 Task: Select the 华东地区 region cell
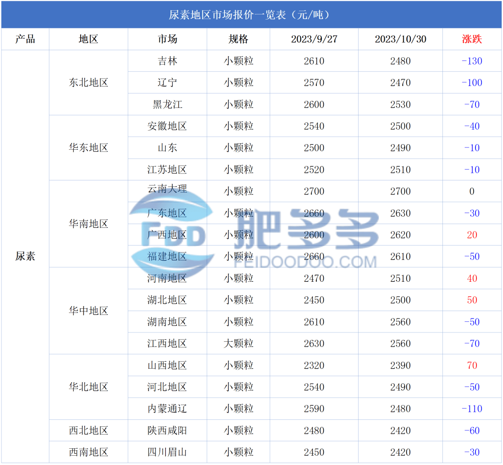[x=88, y=147]
